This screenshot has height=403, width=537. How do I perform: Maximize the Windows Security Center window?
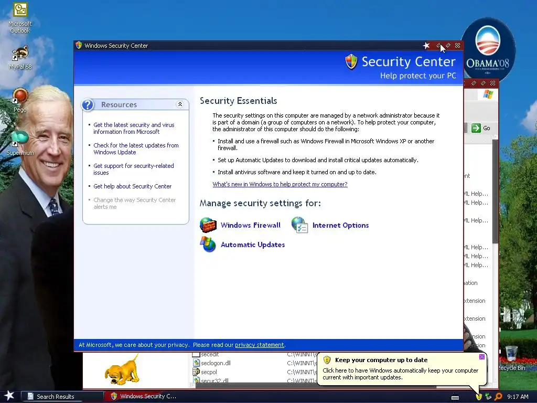point(448,45)
